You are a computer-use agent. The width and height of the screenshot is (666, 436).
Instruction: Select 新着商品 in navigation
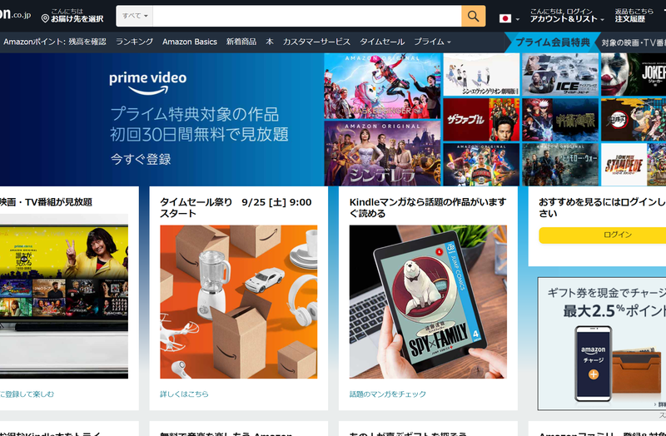241,42
